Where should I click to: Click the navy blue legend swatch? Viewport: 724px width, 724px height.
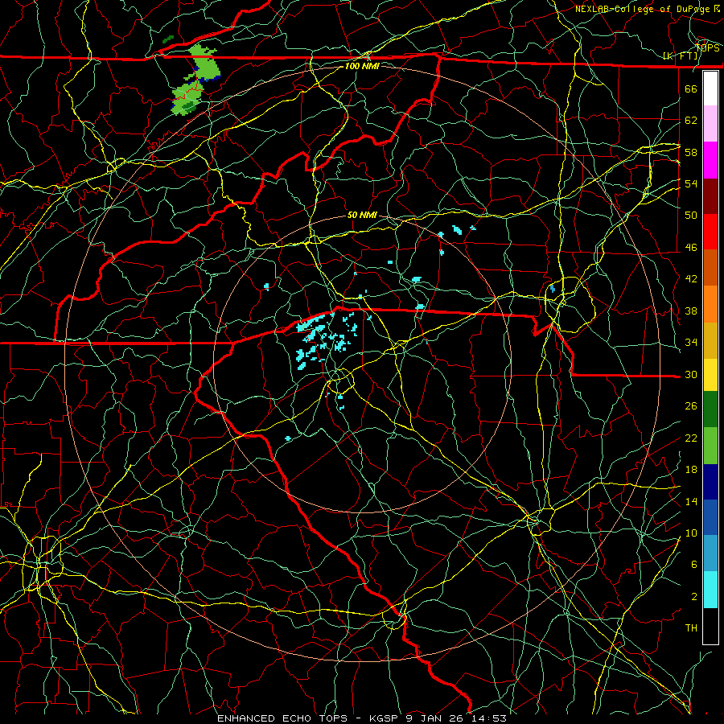pyautogui.click(x=710, y=482)
